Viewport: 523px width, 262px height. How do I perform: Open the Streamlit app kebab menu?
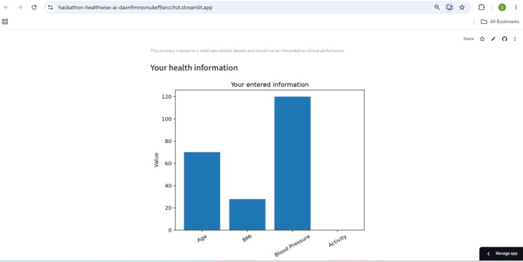[x=515, y=39]
